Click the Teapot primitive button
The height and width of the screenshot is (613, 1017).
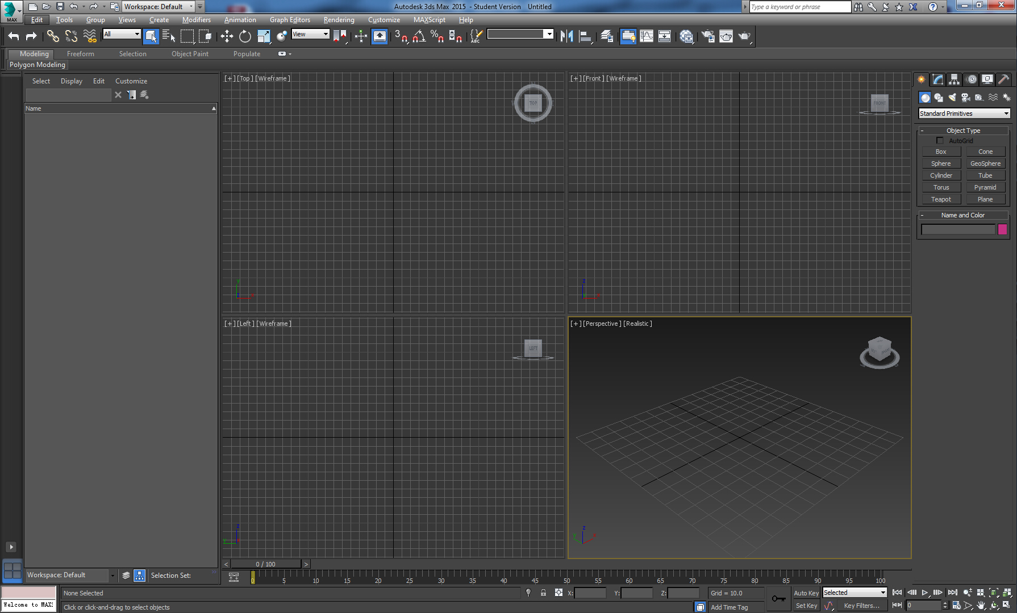pyautogui.click(x=941, y=199)
